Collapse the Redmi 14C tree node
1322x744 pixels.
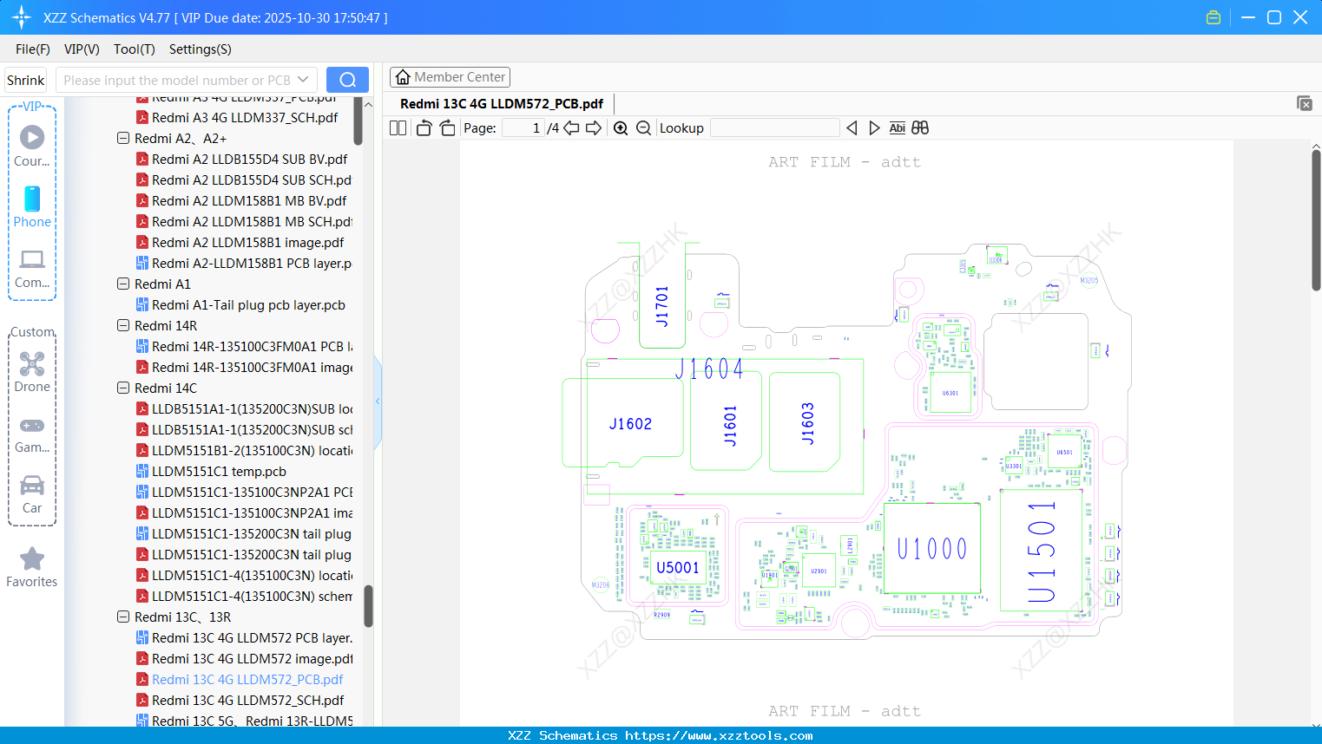(x=122, y=388)
